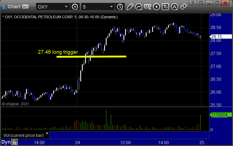The height and width of the screenshot is (146, 233).
Task: Select the 27.46 long trigger annotation text
Action: point(58,52)
